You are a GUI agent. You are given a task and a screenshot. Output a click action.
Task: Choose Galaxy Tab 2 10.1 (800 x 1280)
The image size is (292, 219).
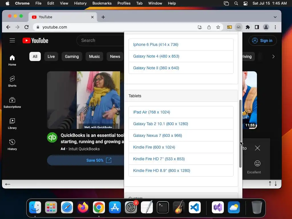coord(181,124)
